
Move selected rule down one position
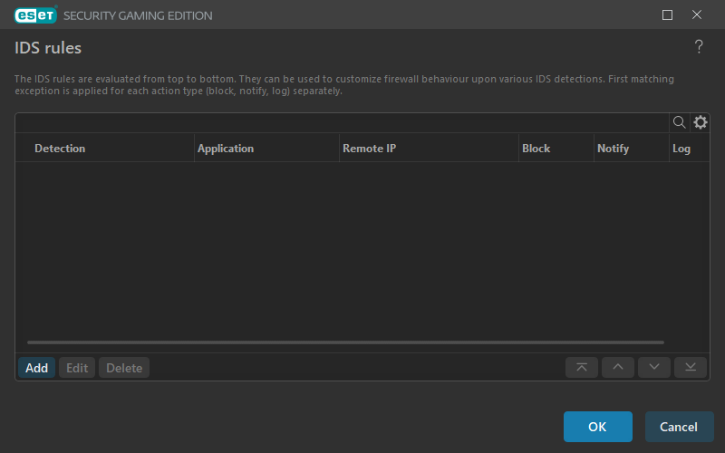pyautogui.click(x=653, y=368)
